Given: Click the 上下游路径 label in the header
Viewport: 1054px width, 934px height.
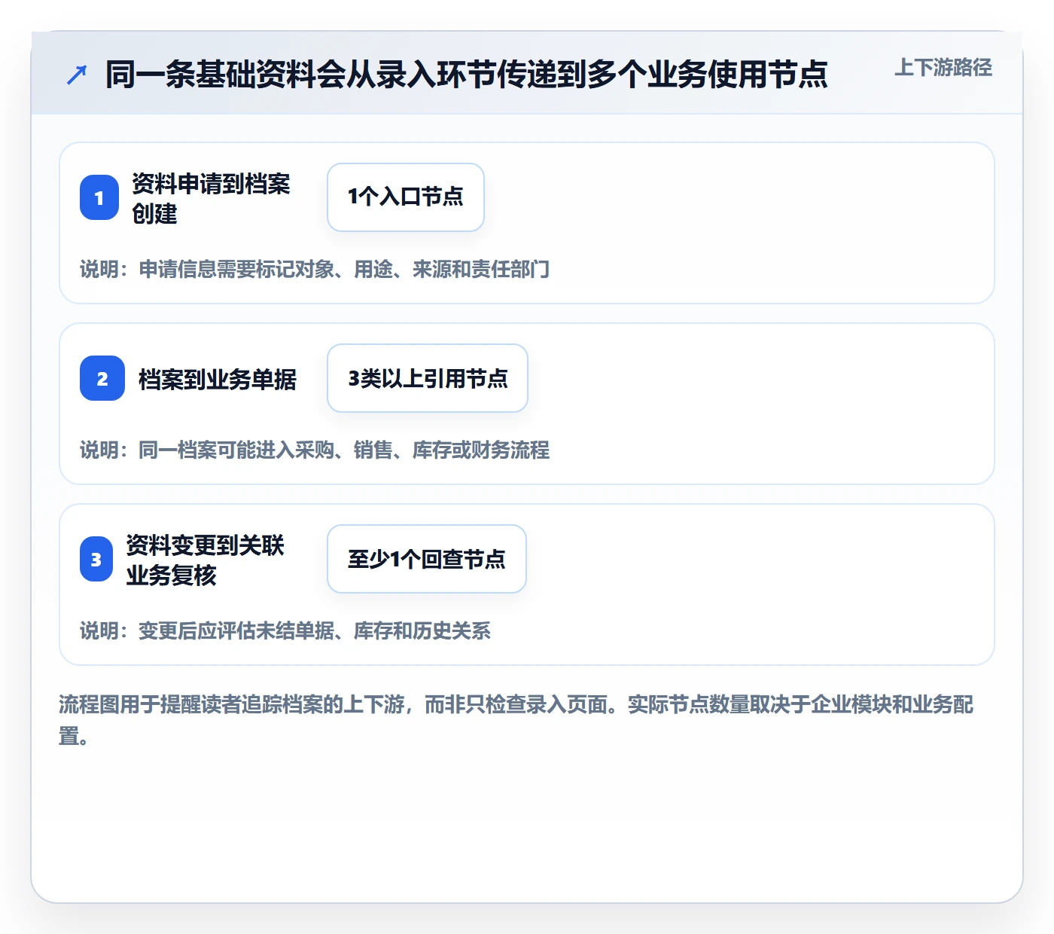Looking at the screenshot, I should coord(943,68).
